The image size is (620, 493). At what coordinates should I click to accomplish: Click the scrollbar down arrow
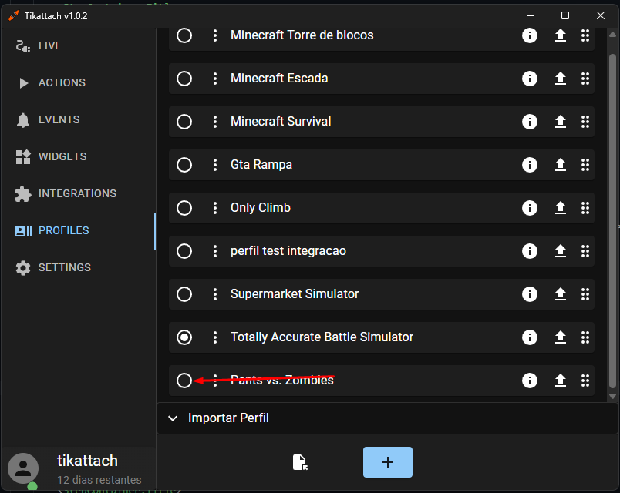[612, 396]
